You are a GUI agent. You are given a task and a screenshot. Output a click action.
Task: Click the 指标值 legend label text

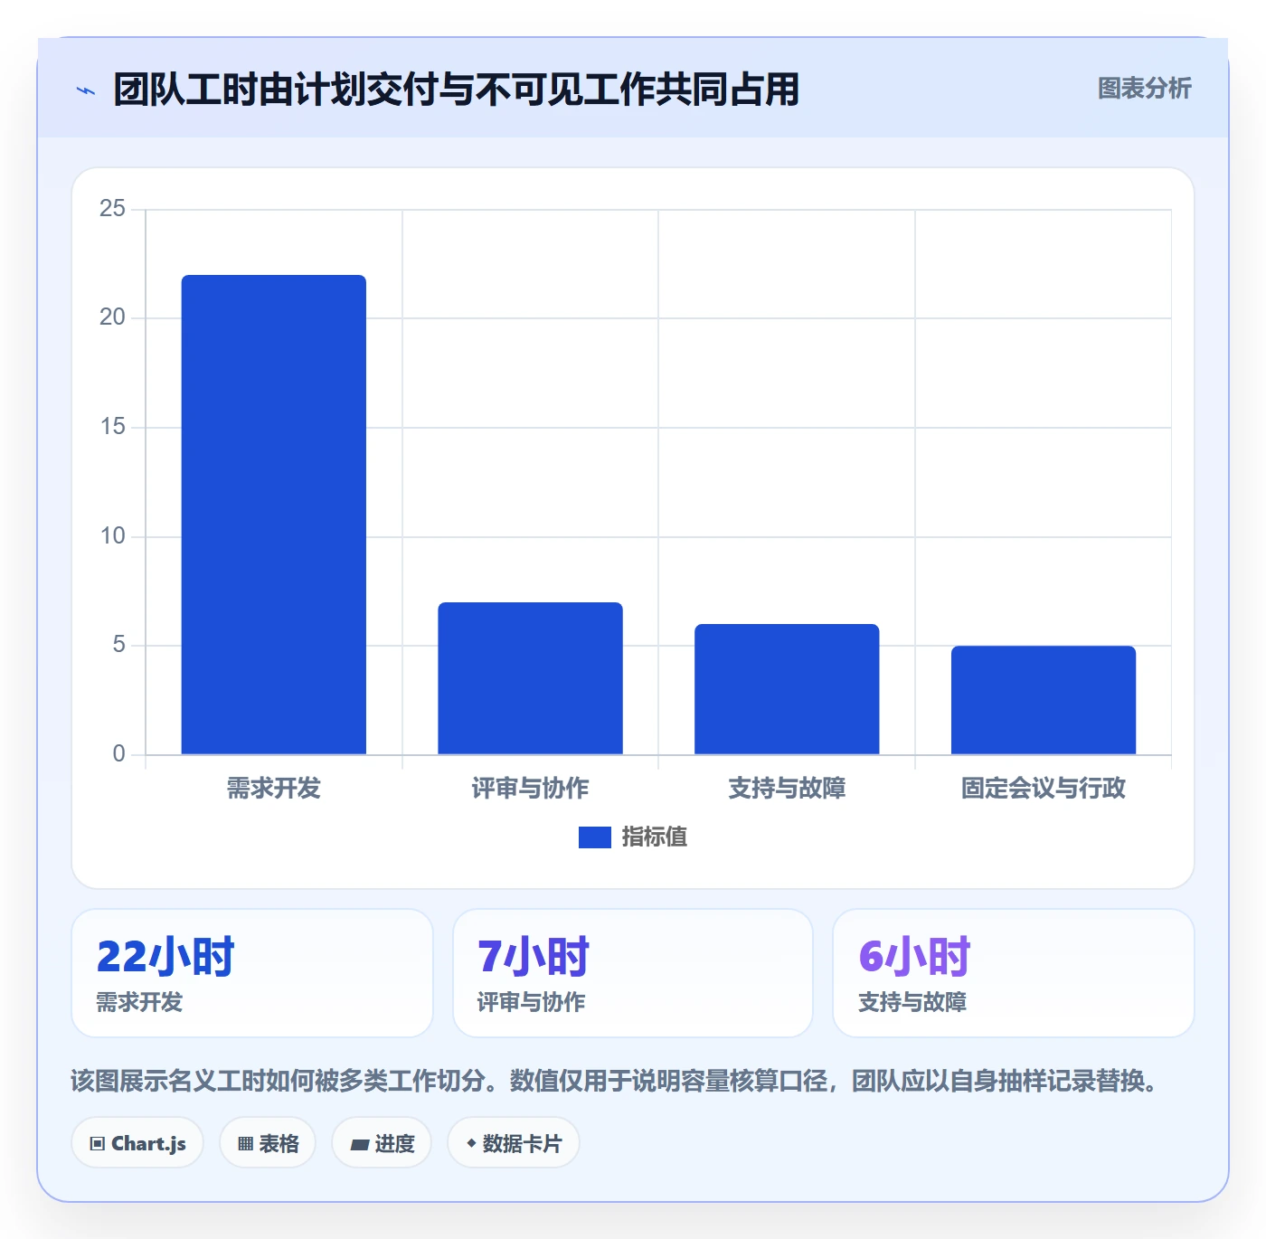(655, 837)
